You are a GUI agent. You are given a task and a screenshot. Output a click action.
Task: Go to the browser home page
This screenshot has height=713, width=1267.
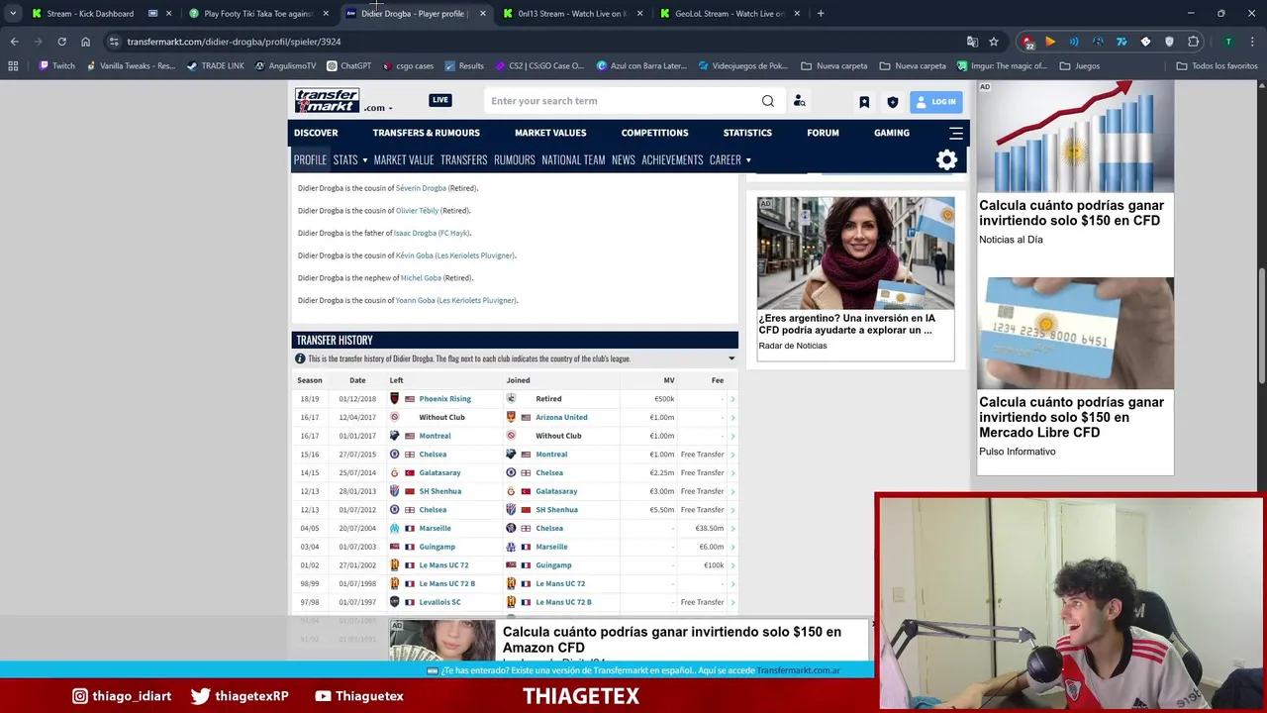(x=85, y=42)
